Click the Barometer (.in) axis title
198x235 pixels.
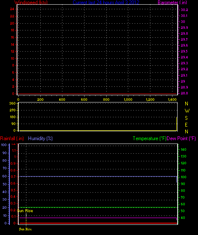[172, 3]
